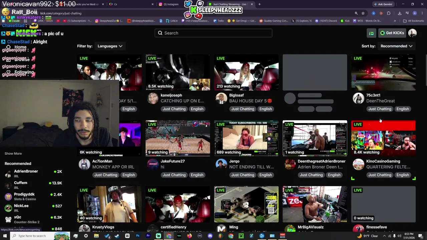
Task: Click Bigloaaf's channel avatar
Action: coord(222,98)
